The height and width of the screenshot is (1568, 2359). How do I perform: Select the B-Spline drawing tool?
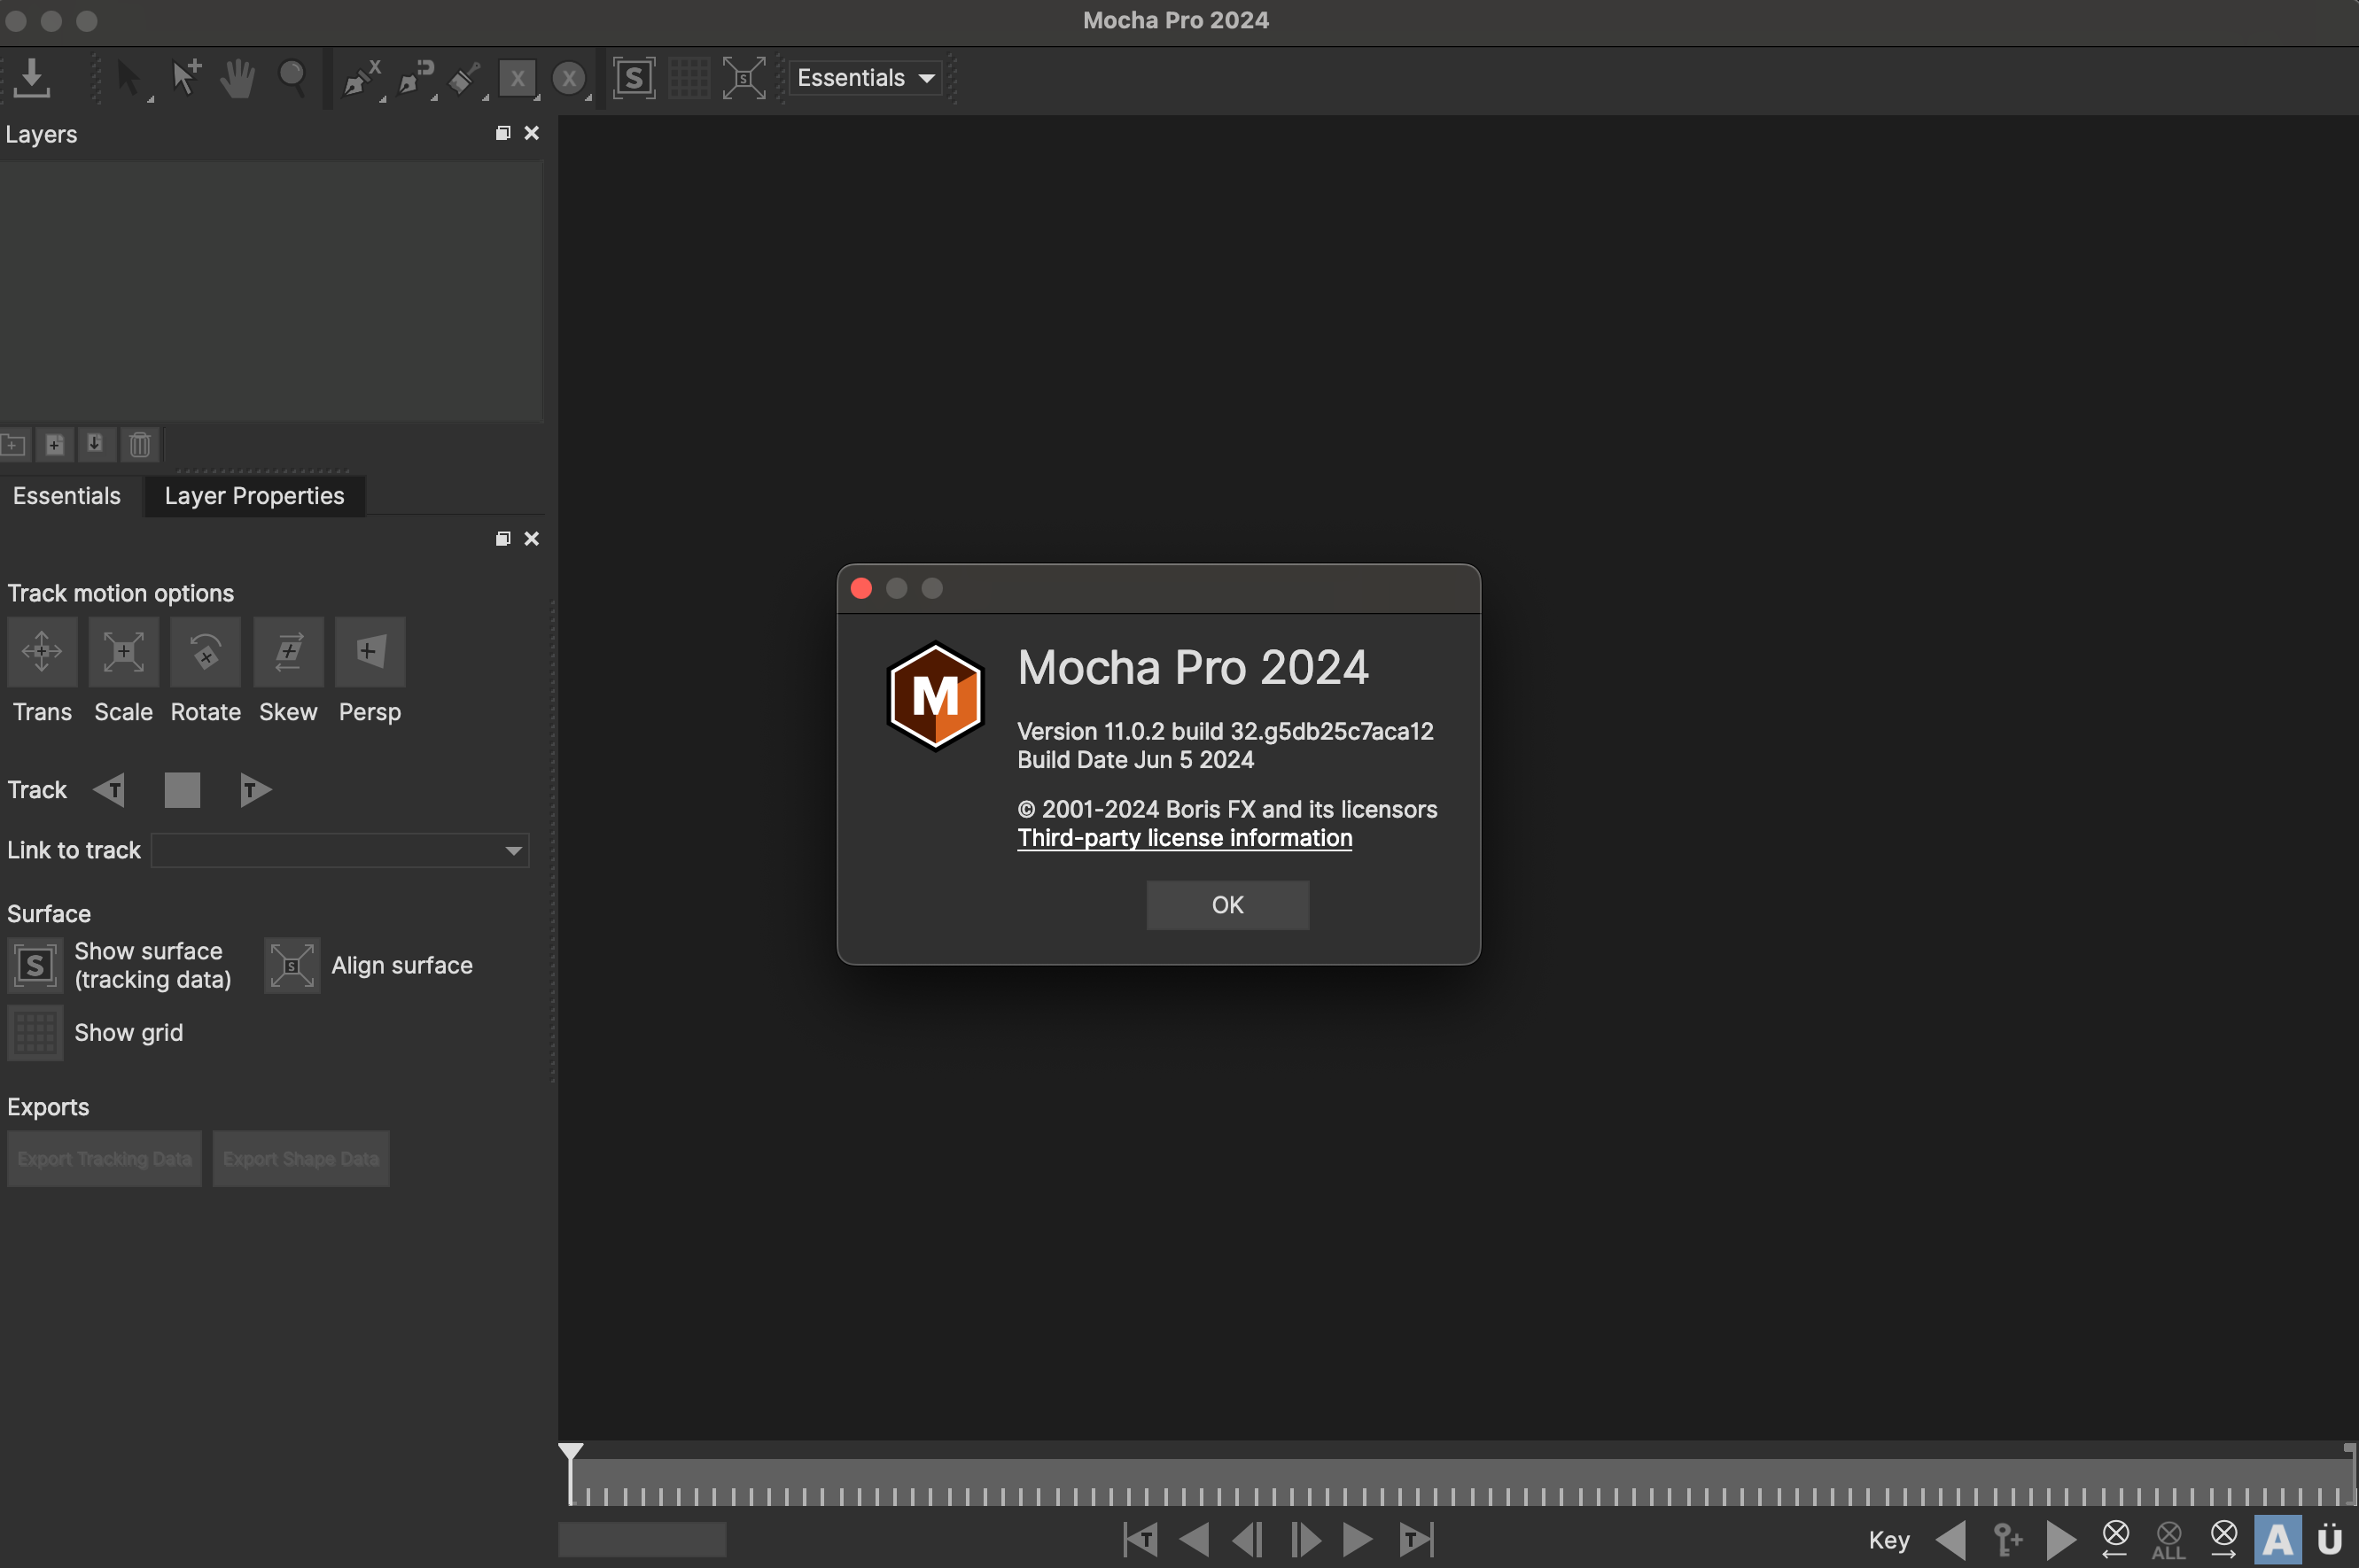click(414, 77)
